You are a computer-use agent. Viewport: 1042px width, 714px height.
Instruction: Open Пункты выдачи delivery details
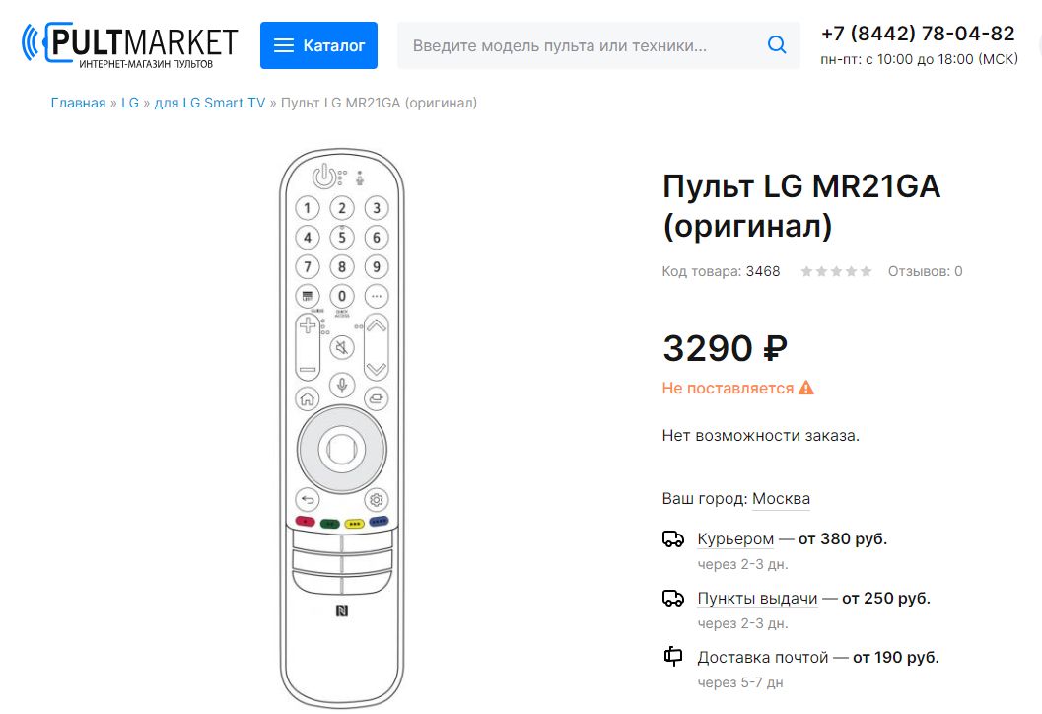[x=757, y=599]
